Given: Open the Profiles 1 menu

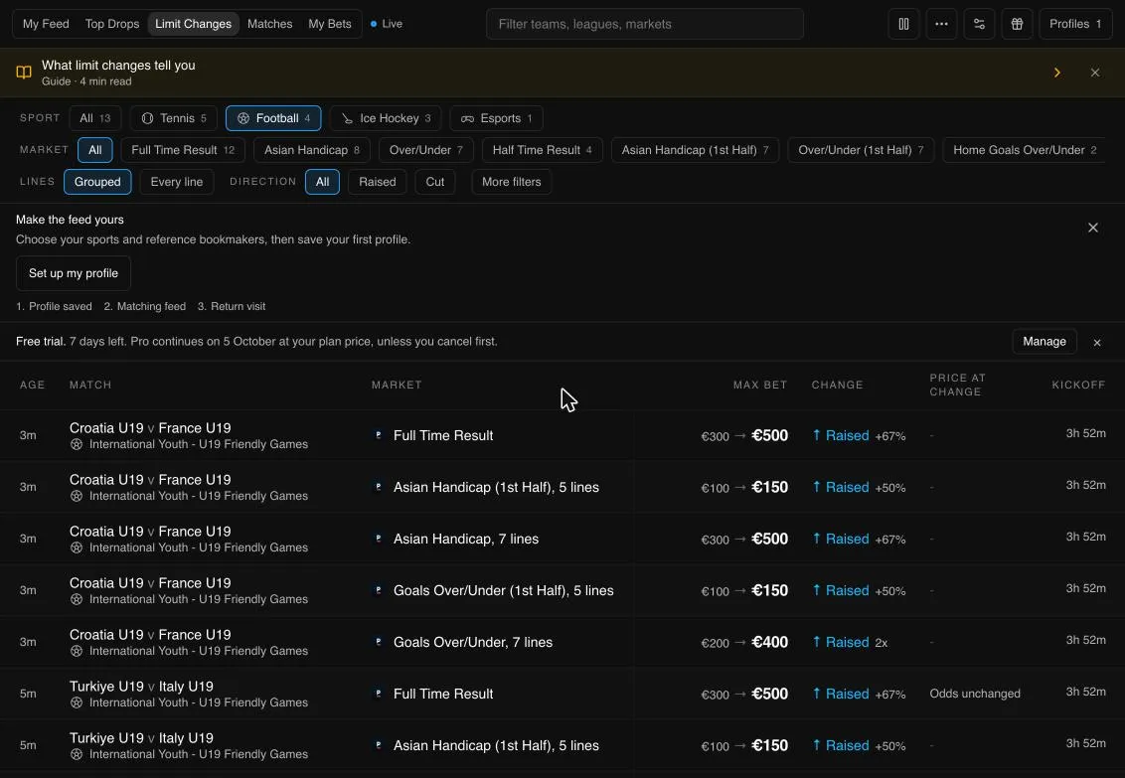Looking at the screenshot, I should pos(1074,24).
